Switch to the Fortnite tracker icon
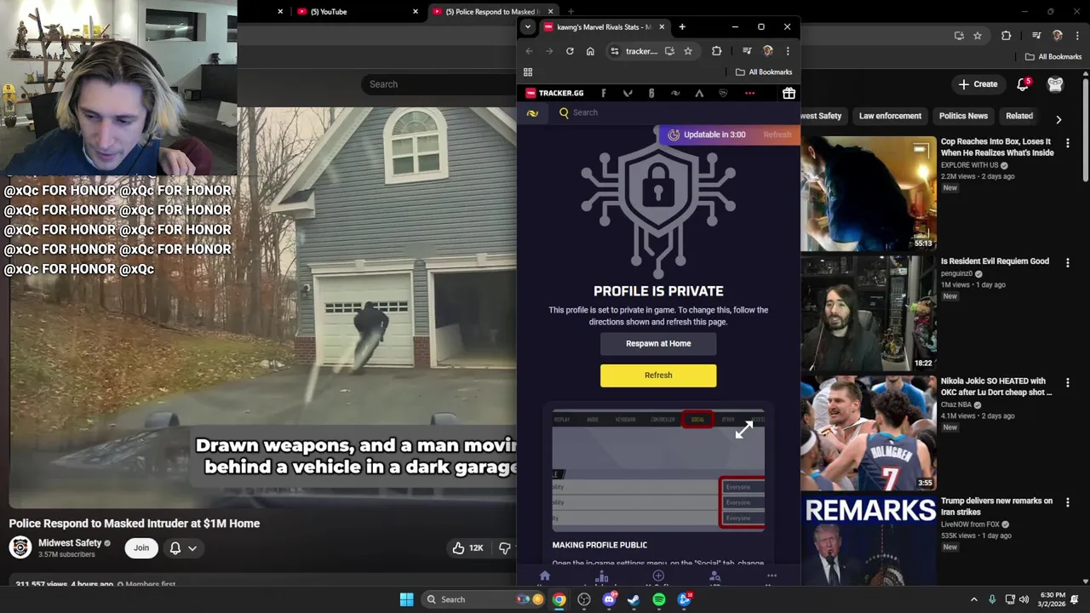Viewport: 1090px width, 613px height. pos(604,93)
